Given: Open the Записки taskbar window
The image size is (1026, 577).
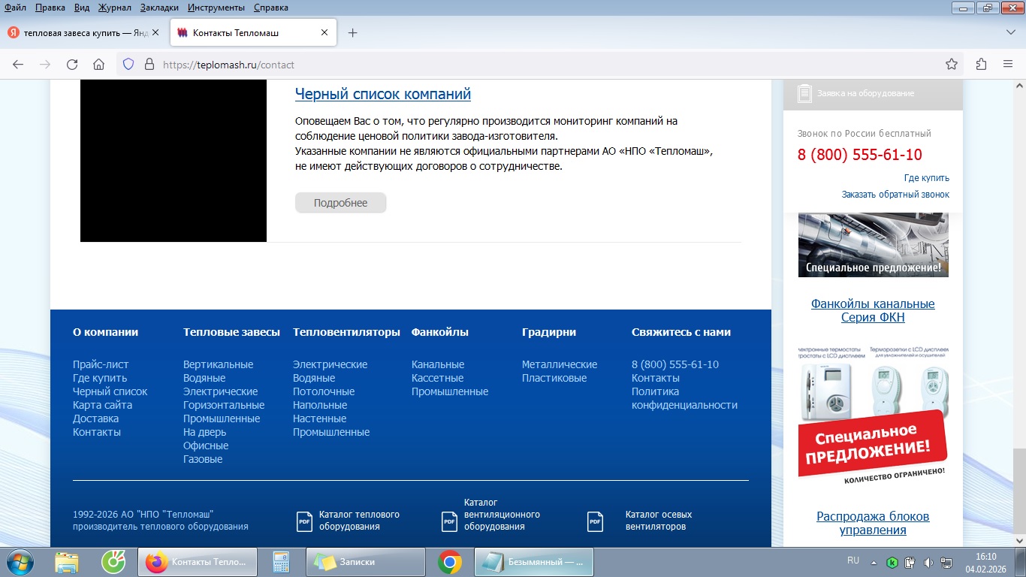Looking at the screenshot, I should (366, 562).
